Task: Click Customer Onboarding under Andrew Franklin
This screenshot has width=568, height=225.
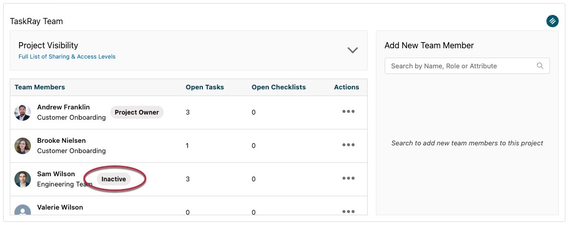Action: pyautogui.click(x=72, y=117)
